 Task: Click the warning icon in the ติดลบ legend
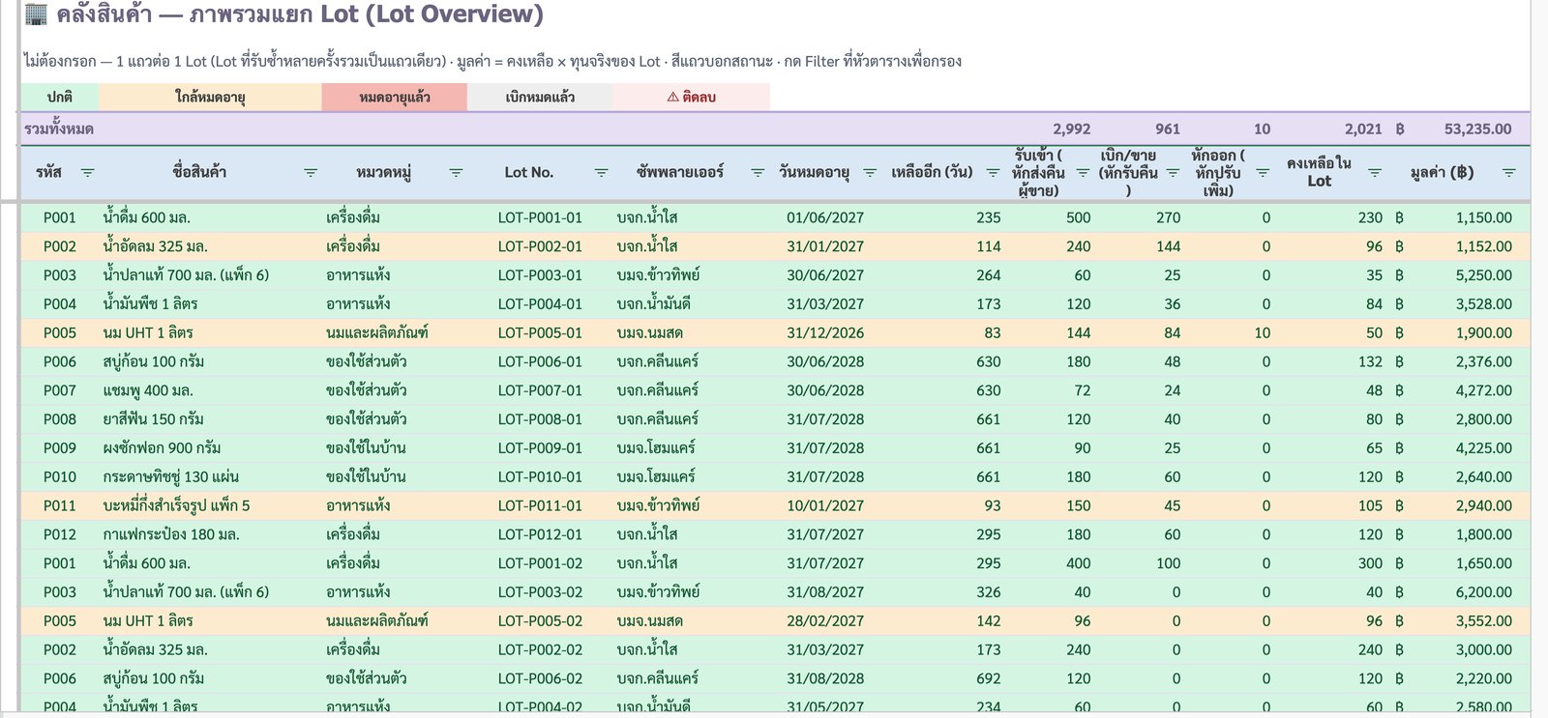coord(672,98)
